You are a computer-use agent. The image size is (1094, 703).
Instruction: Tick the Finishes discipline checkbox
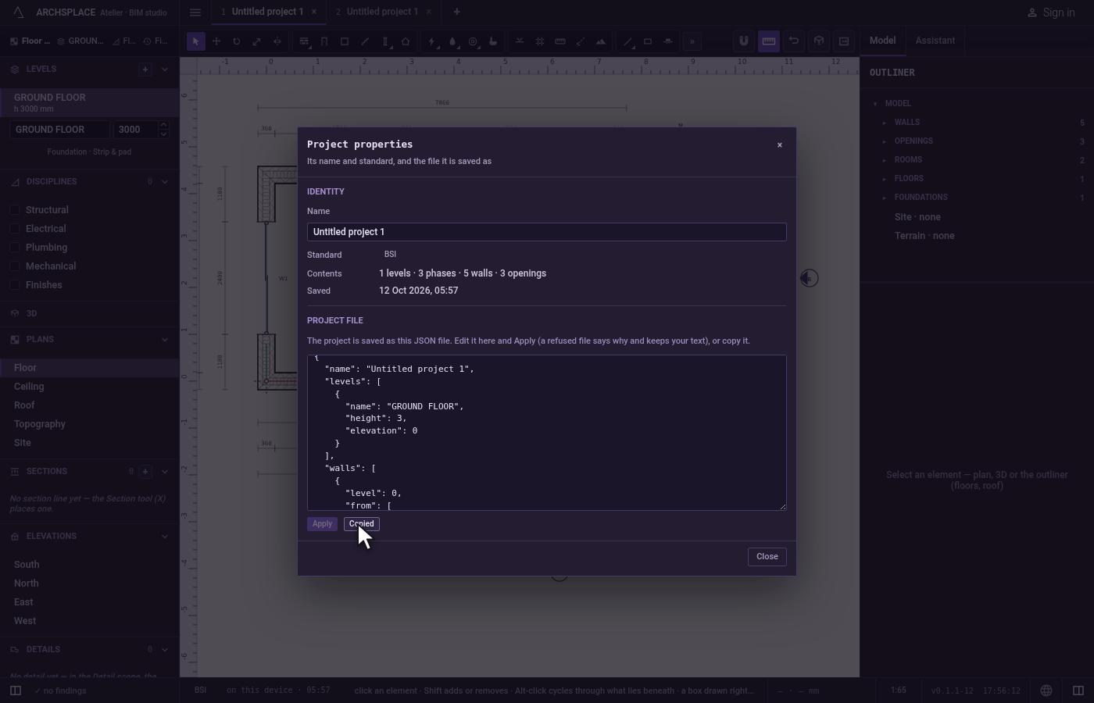click(x=15, y=285)
